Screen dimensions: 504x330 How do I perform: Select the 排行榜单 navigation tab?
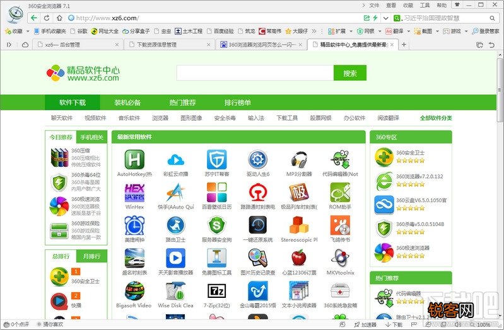pos(238,103)
